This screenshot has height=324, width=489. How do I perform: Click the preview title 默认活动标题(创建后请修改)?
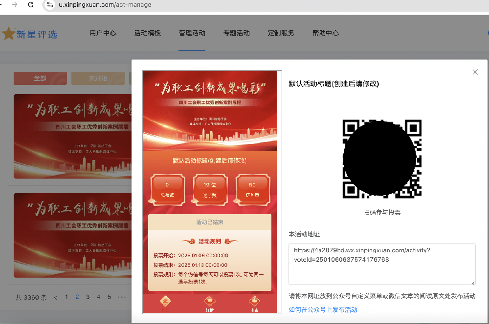point(210,161)
